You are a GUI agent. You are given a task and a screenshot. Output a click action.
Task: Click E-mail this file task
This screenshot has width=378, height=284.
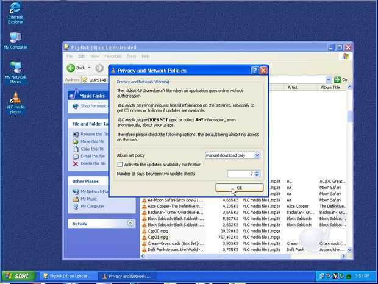tap(93, 156)
